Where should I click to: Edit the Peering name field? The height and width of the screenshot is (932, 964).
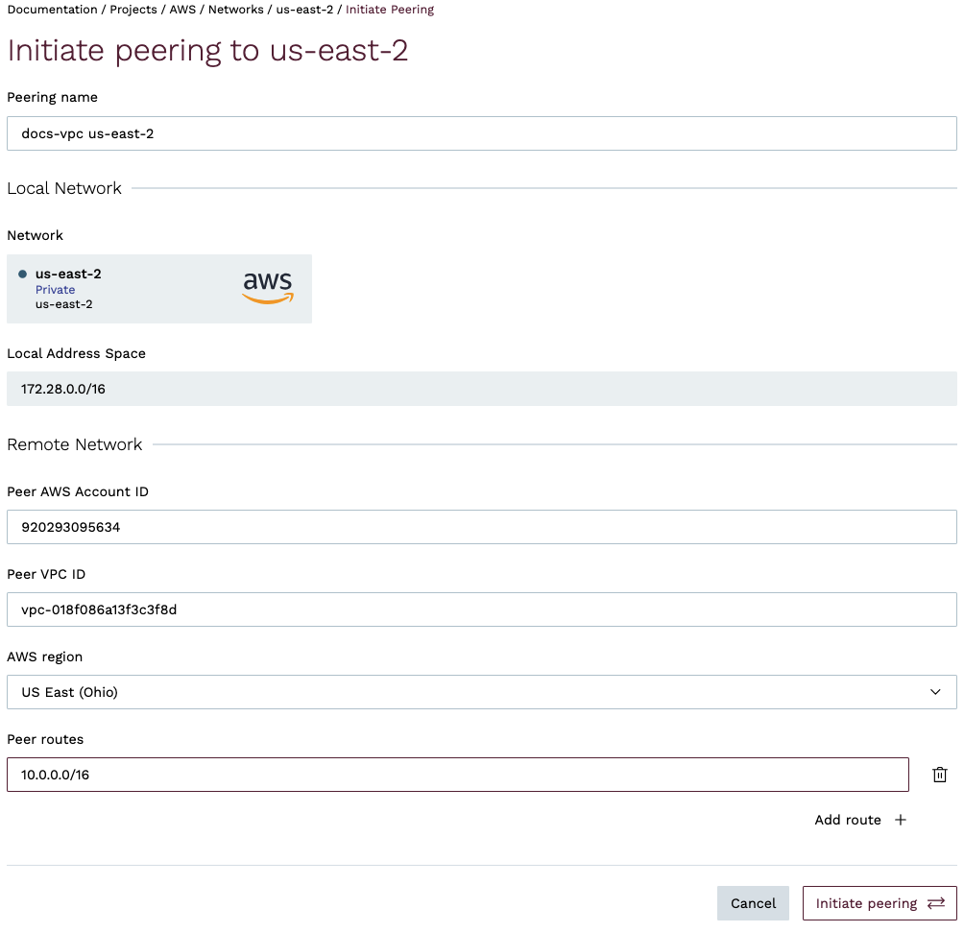(x=480, y=132)
